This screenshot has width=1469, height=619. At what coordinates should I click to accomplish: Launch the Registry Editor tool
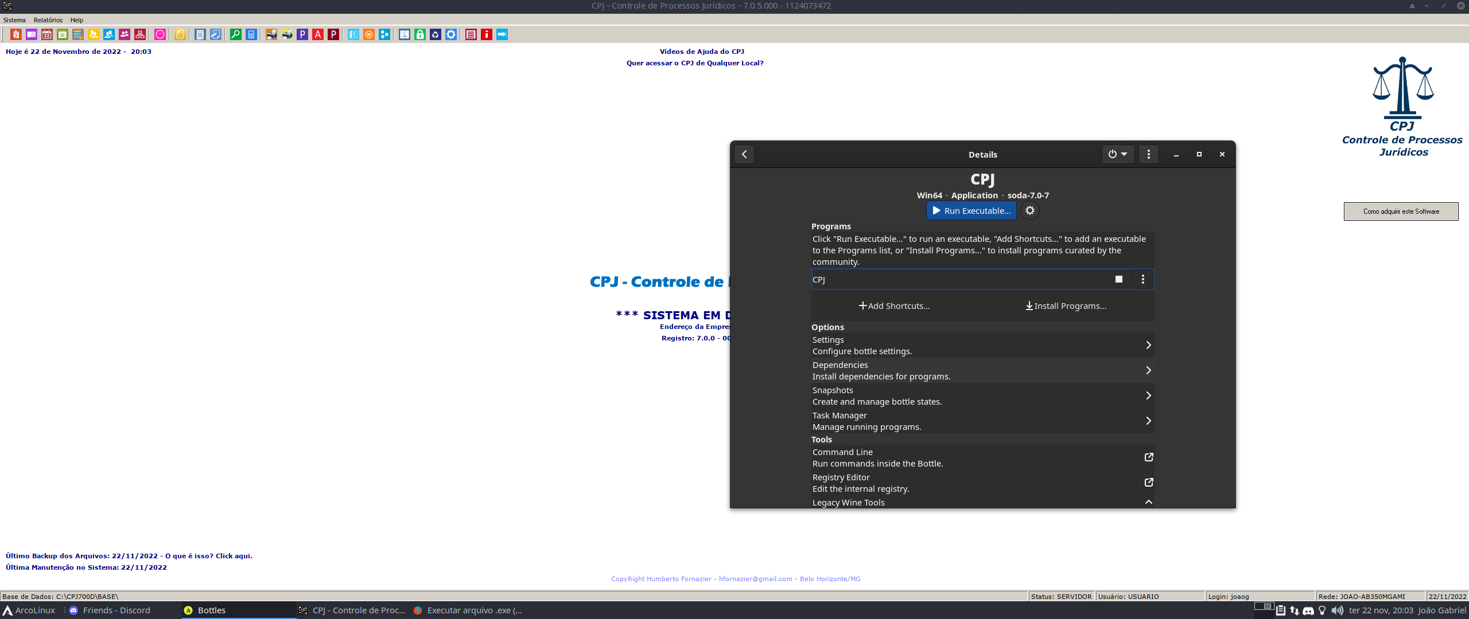click(x=982, y=483)
